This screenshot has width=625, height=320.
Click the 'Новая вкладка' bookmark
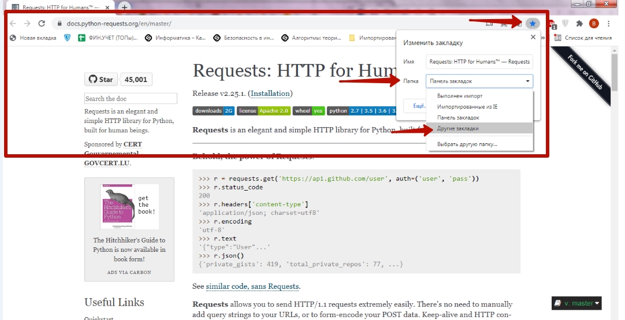(33, 38)
